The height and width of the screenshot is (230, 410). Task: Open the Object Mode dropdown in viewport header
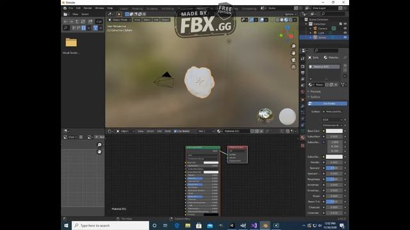point(120,20)
